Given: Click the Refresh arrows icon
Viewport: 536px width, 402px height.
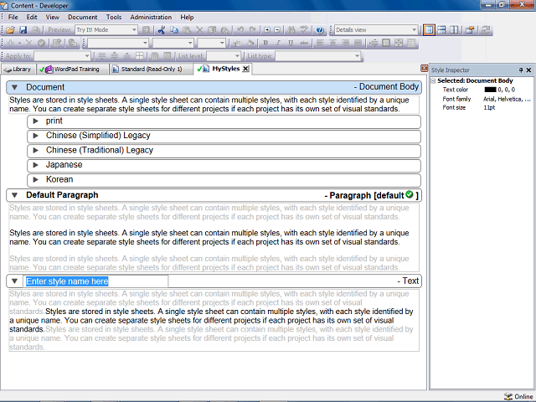Looking at the screenshot, I should click(486, 30).
